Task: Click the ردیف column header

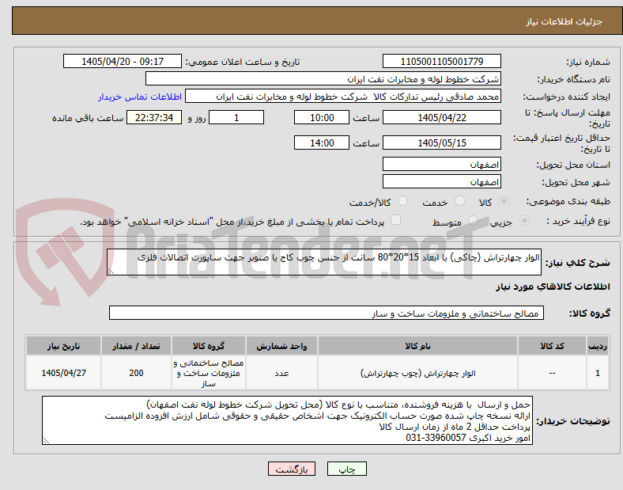Action: (x=597, y=346)
